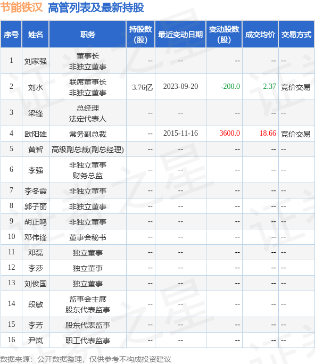Click the average price 2.37
The image size is (315, 364).
[269, 86]
